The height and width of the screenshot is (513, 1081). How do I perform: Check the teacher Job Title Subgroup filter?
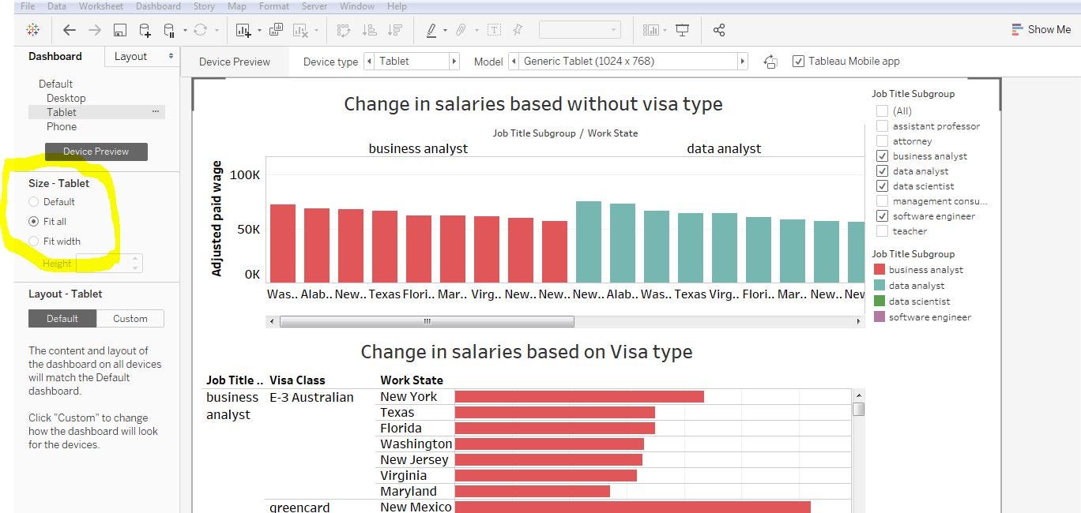click(x=883, y=231)
